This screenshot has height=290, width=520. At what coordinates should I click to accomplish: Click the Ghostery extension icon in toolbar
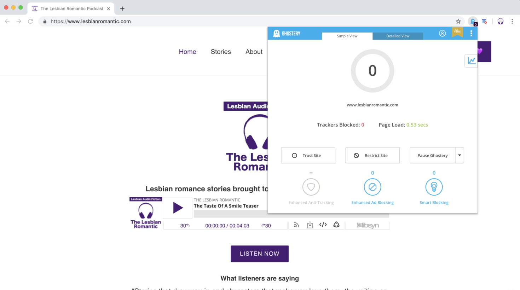473,22
